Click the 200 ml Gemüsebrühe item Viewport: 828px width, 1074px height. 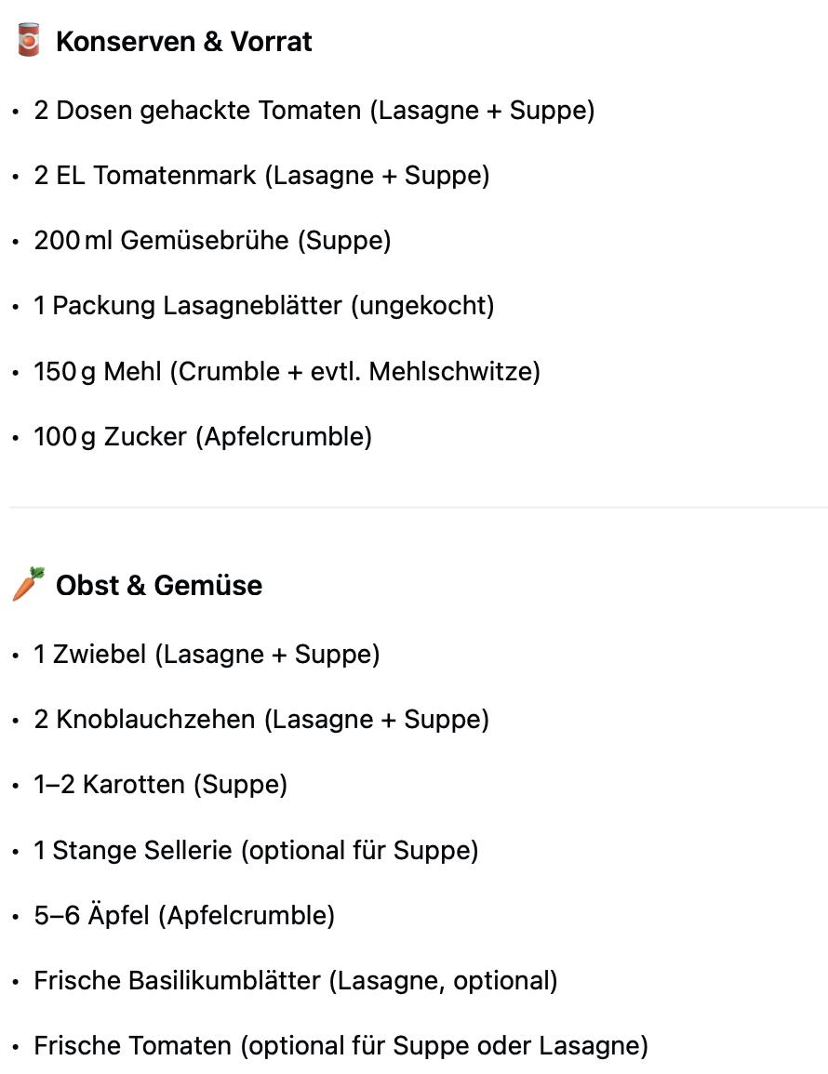click(212, 241)
